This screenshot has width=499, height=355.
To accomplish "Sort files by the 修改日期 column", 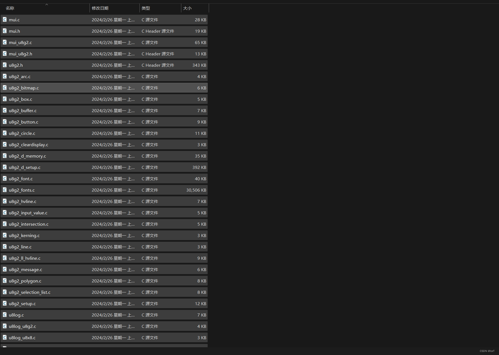I will click(100, 8).
